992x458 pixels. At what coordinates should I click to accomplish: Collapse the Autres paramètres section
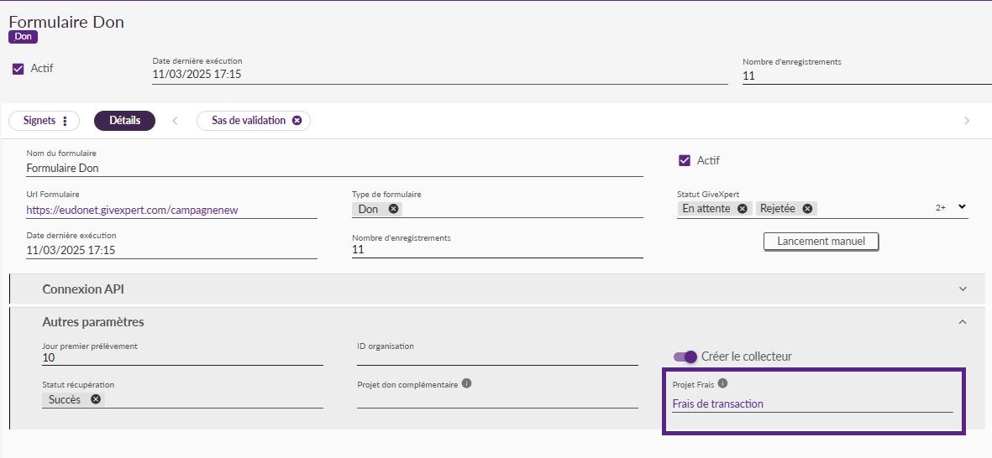click(963, 322)
